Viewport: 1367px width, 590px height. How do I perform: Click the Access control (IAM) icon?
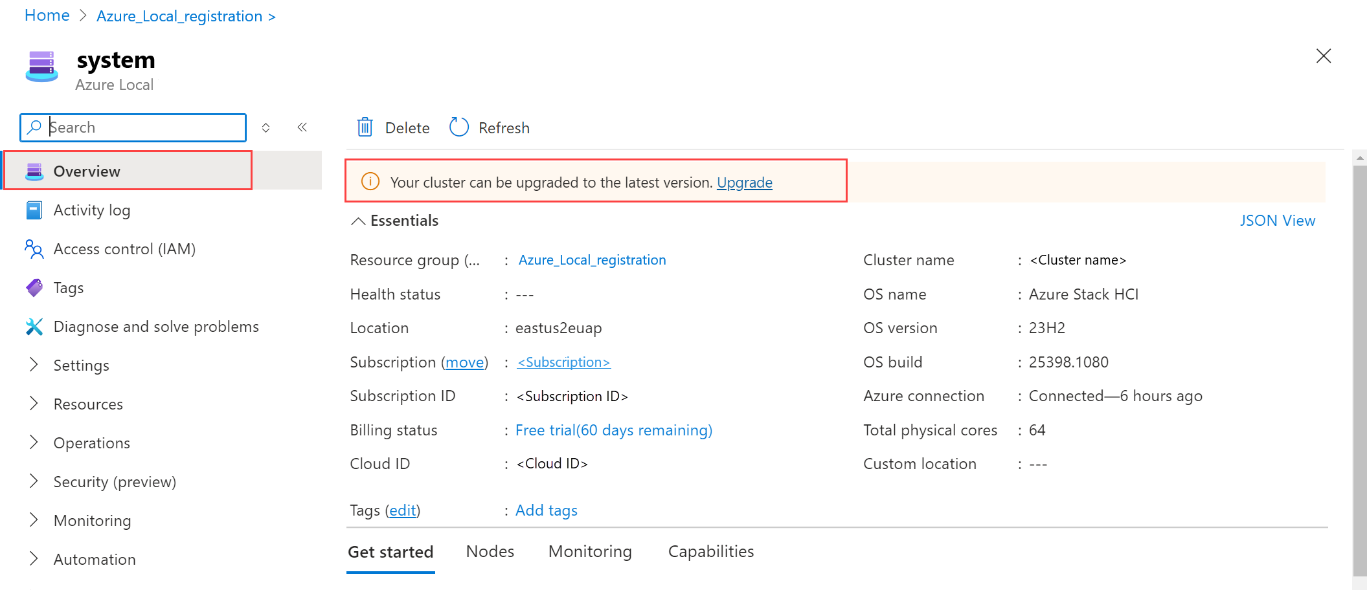(34, 248)
